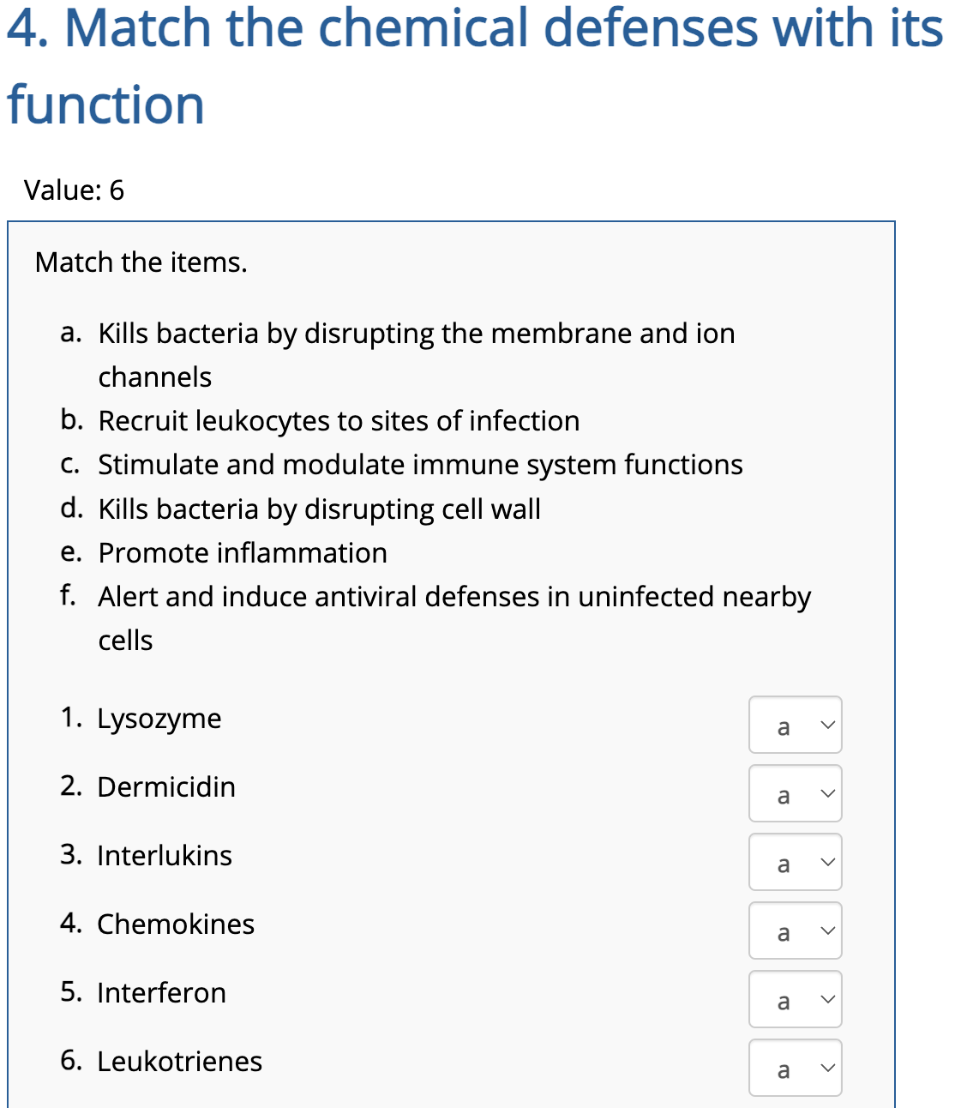Open the Leukotrienes answer dropdown
The image size is (955, 1108).
pyautogui.click(x=794, y=1068)
